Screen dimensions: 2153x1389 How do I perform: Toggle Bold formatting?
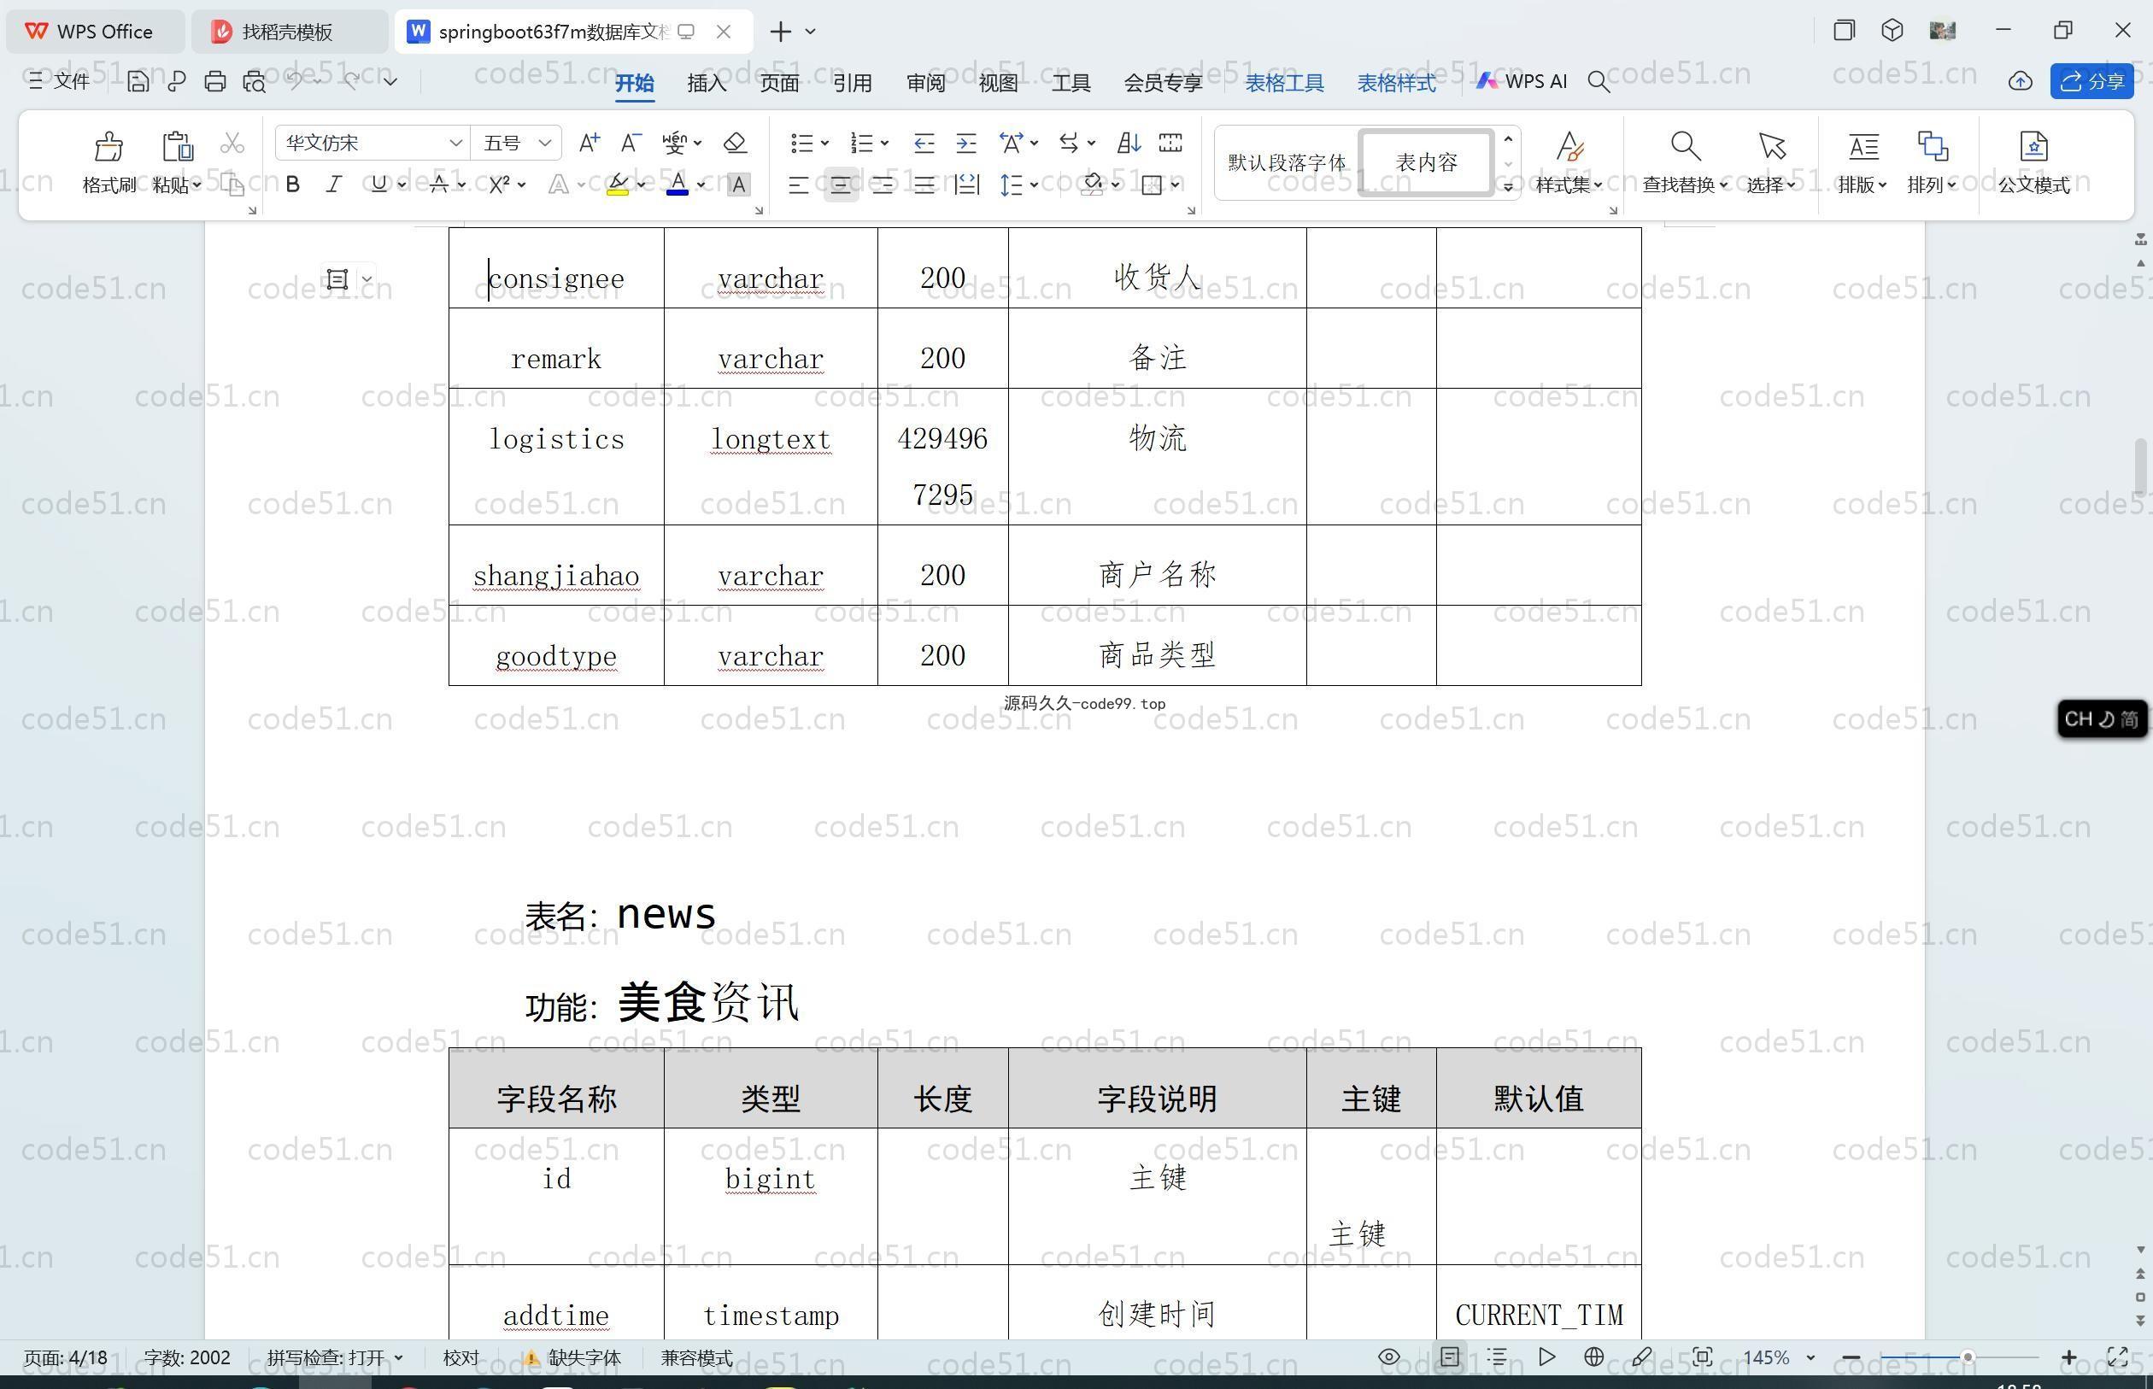point(292,184)
